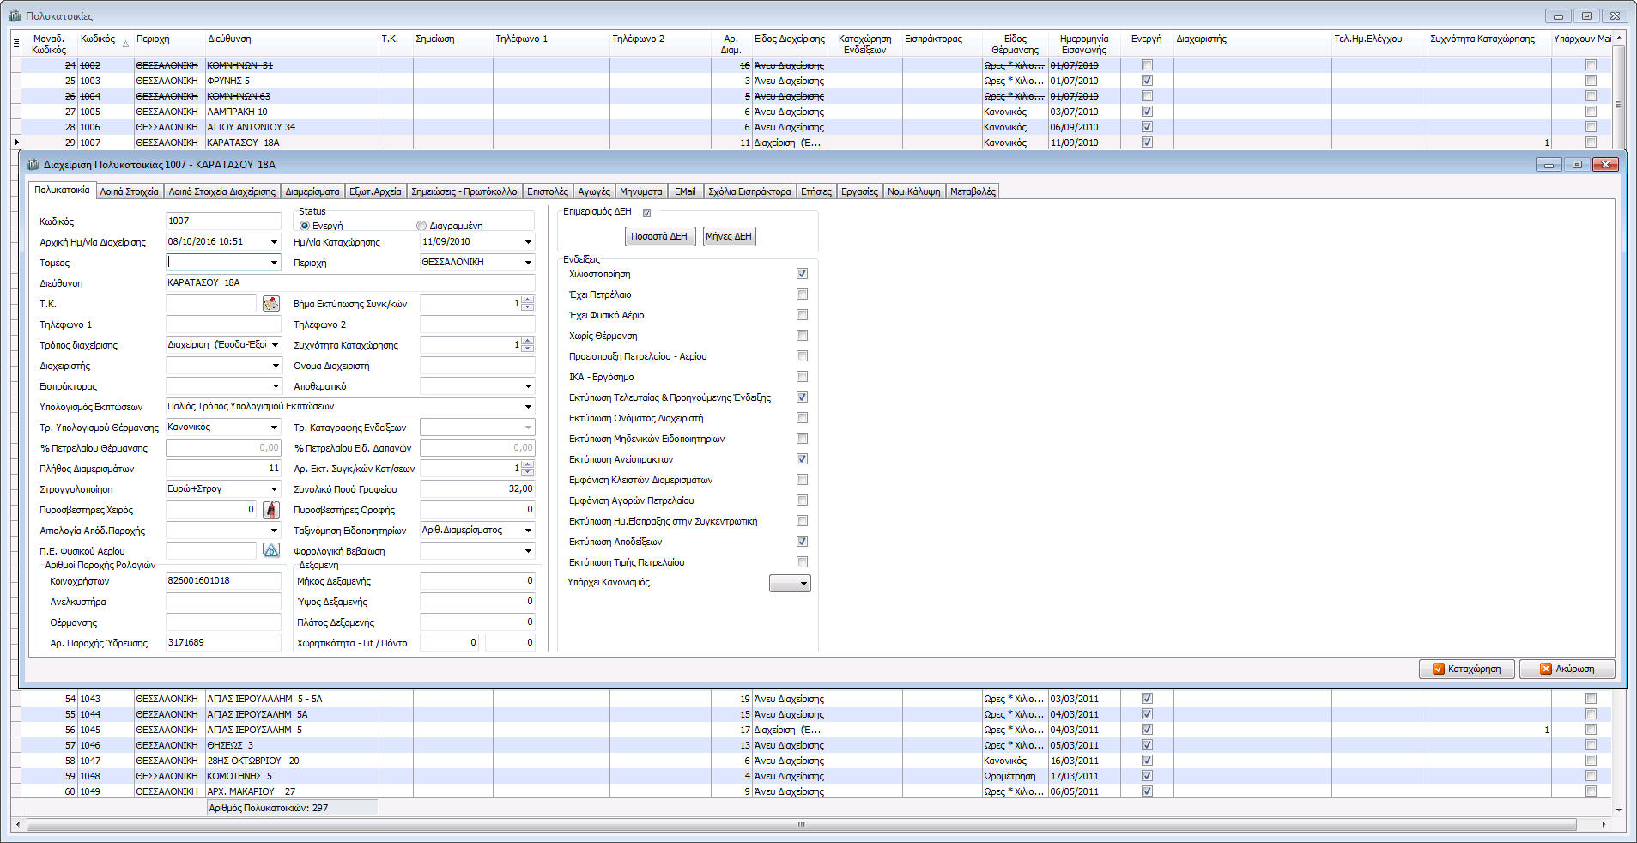This screenshot has height=843, width=1637.
Task: Click the horizontal scrollbar of the Πολυκατοικίες grid
Action: pos(801,824)
